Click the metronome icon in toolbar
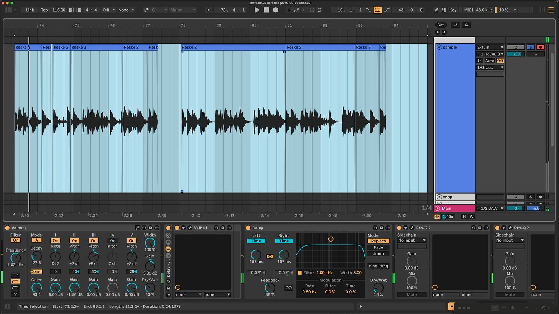The image size is (559, 314). [107, 10]
